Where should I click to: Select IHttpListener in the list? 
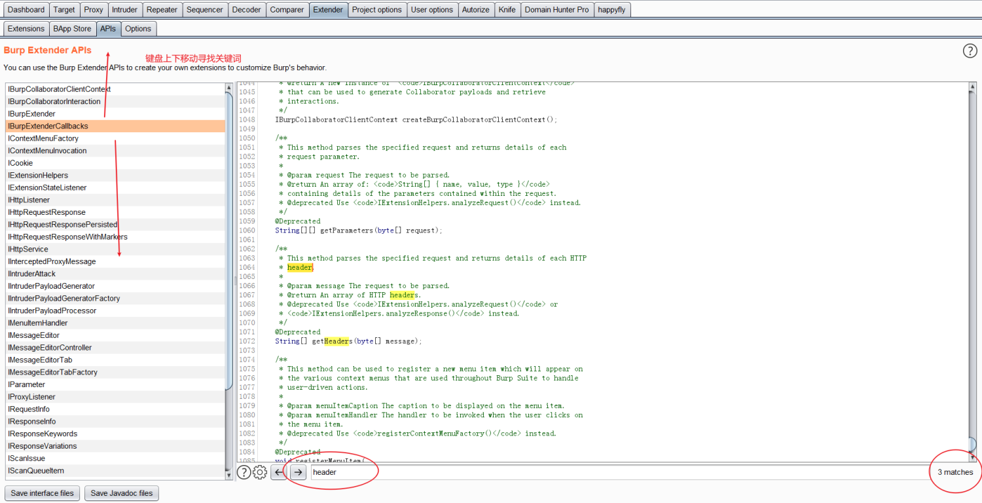click(x=115, y=200)
